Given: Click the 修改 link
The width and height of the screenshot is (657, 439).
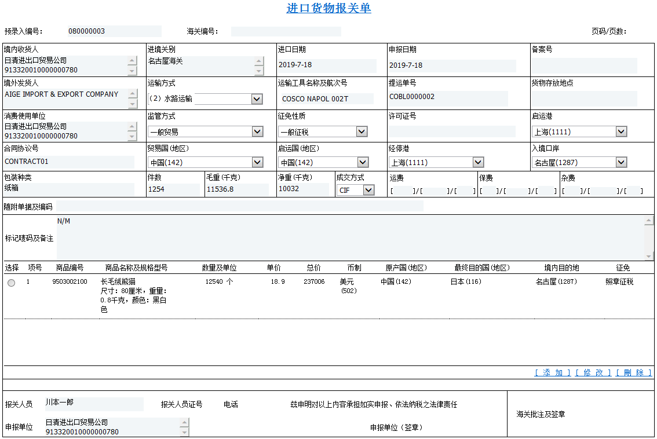Looking at the screenshot, I should coord(593,372).
